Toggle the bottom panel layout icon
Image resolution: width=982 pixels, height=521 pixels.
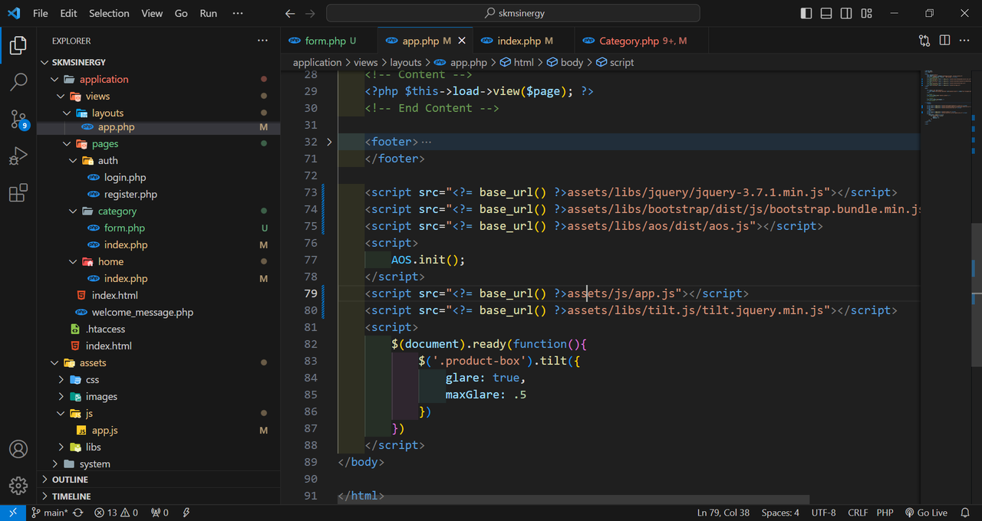click(826, 13)
